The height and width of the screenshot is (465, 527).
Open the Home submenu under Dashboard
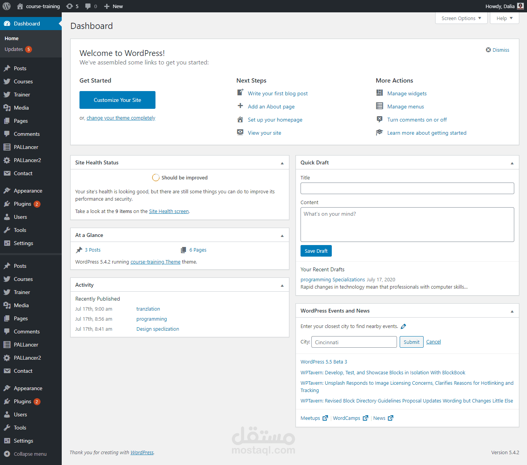coord(12,39)
